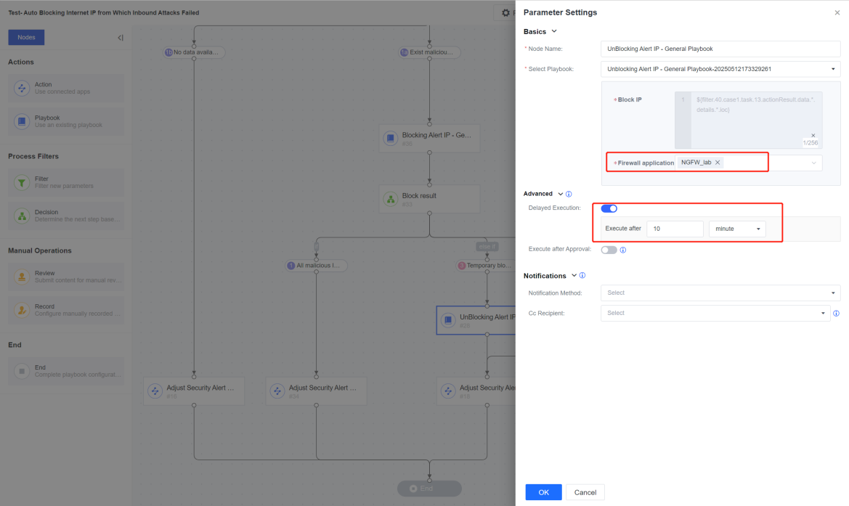Collapse the Basics section chevron
Screen dimensions: 849x506
(554, 31)
